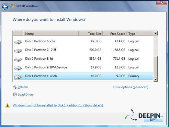Open Drive options (advanced)
Image resolution: width=169 pixels, height=127 pixels.
click(x=131, y=87)
